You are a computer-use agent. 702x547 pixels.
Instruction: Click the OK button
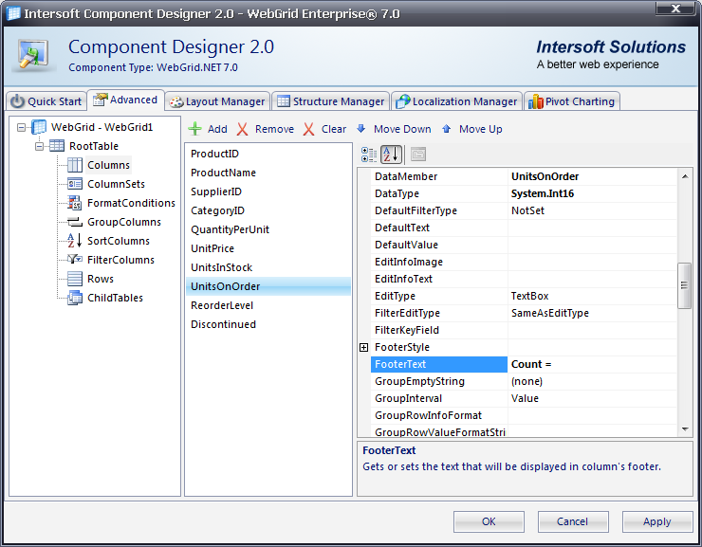click(x=489, y=521)
